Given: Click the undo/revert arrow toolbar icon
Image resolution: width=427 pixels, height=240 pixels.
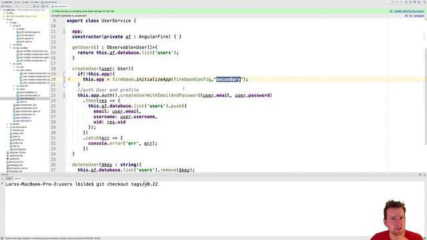Looking at the screenshot, I should point(418,2).
